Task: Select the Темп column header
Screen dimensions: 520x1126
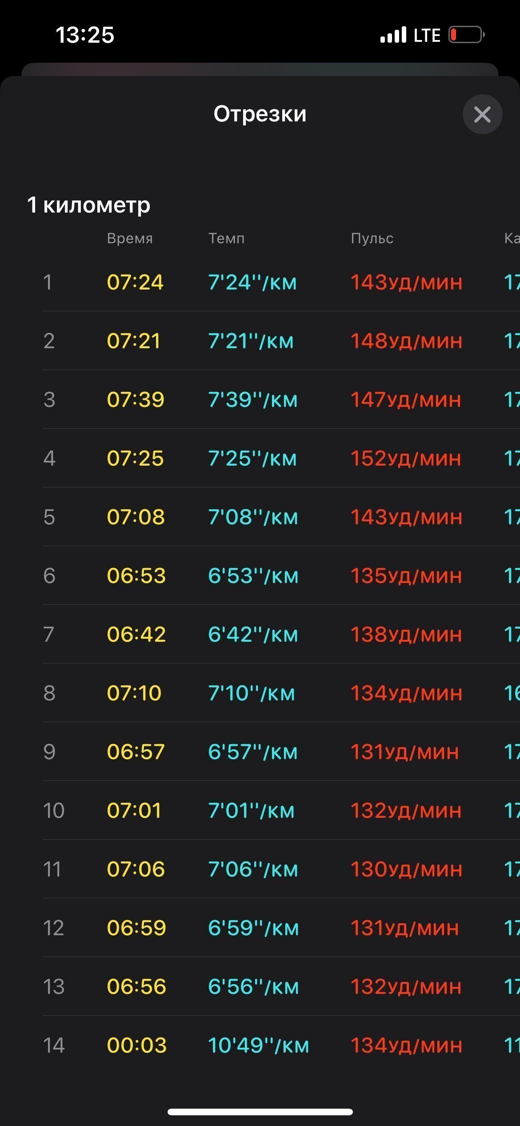Action: click(227, 239)
